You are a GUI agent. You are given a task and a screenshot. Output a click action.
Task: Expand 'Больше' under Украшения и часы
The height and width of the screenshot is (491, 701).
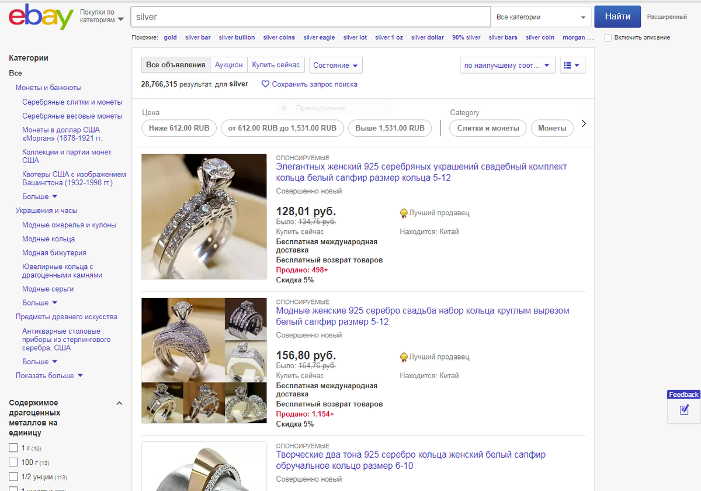[x=40, y=303]
